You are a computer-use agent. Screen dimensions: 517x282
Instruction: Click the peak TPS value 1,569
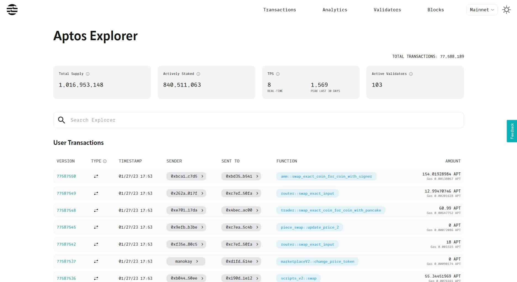pos(319,85)
